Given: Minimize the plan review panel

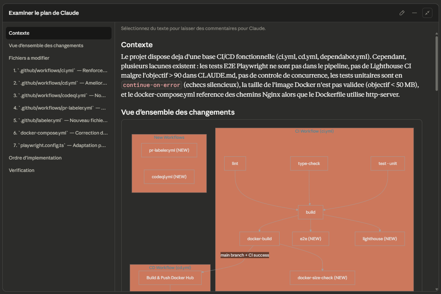Looking at the screenshot, I should click(414, 13).
